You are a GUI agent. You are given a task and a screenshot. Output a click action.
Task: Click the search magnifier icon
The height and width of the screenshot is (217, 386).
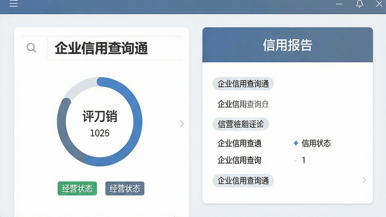[x=31, y=48]
